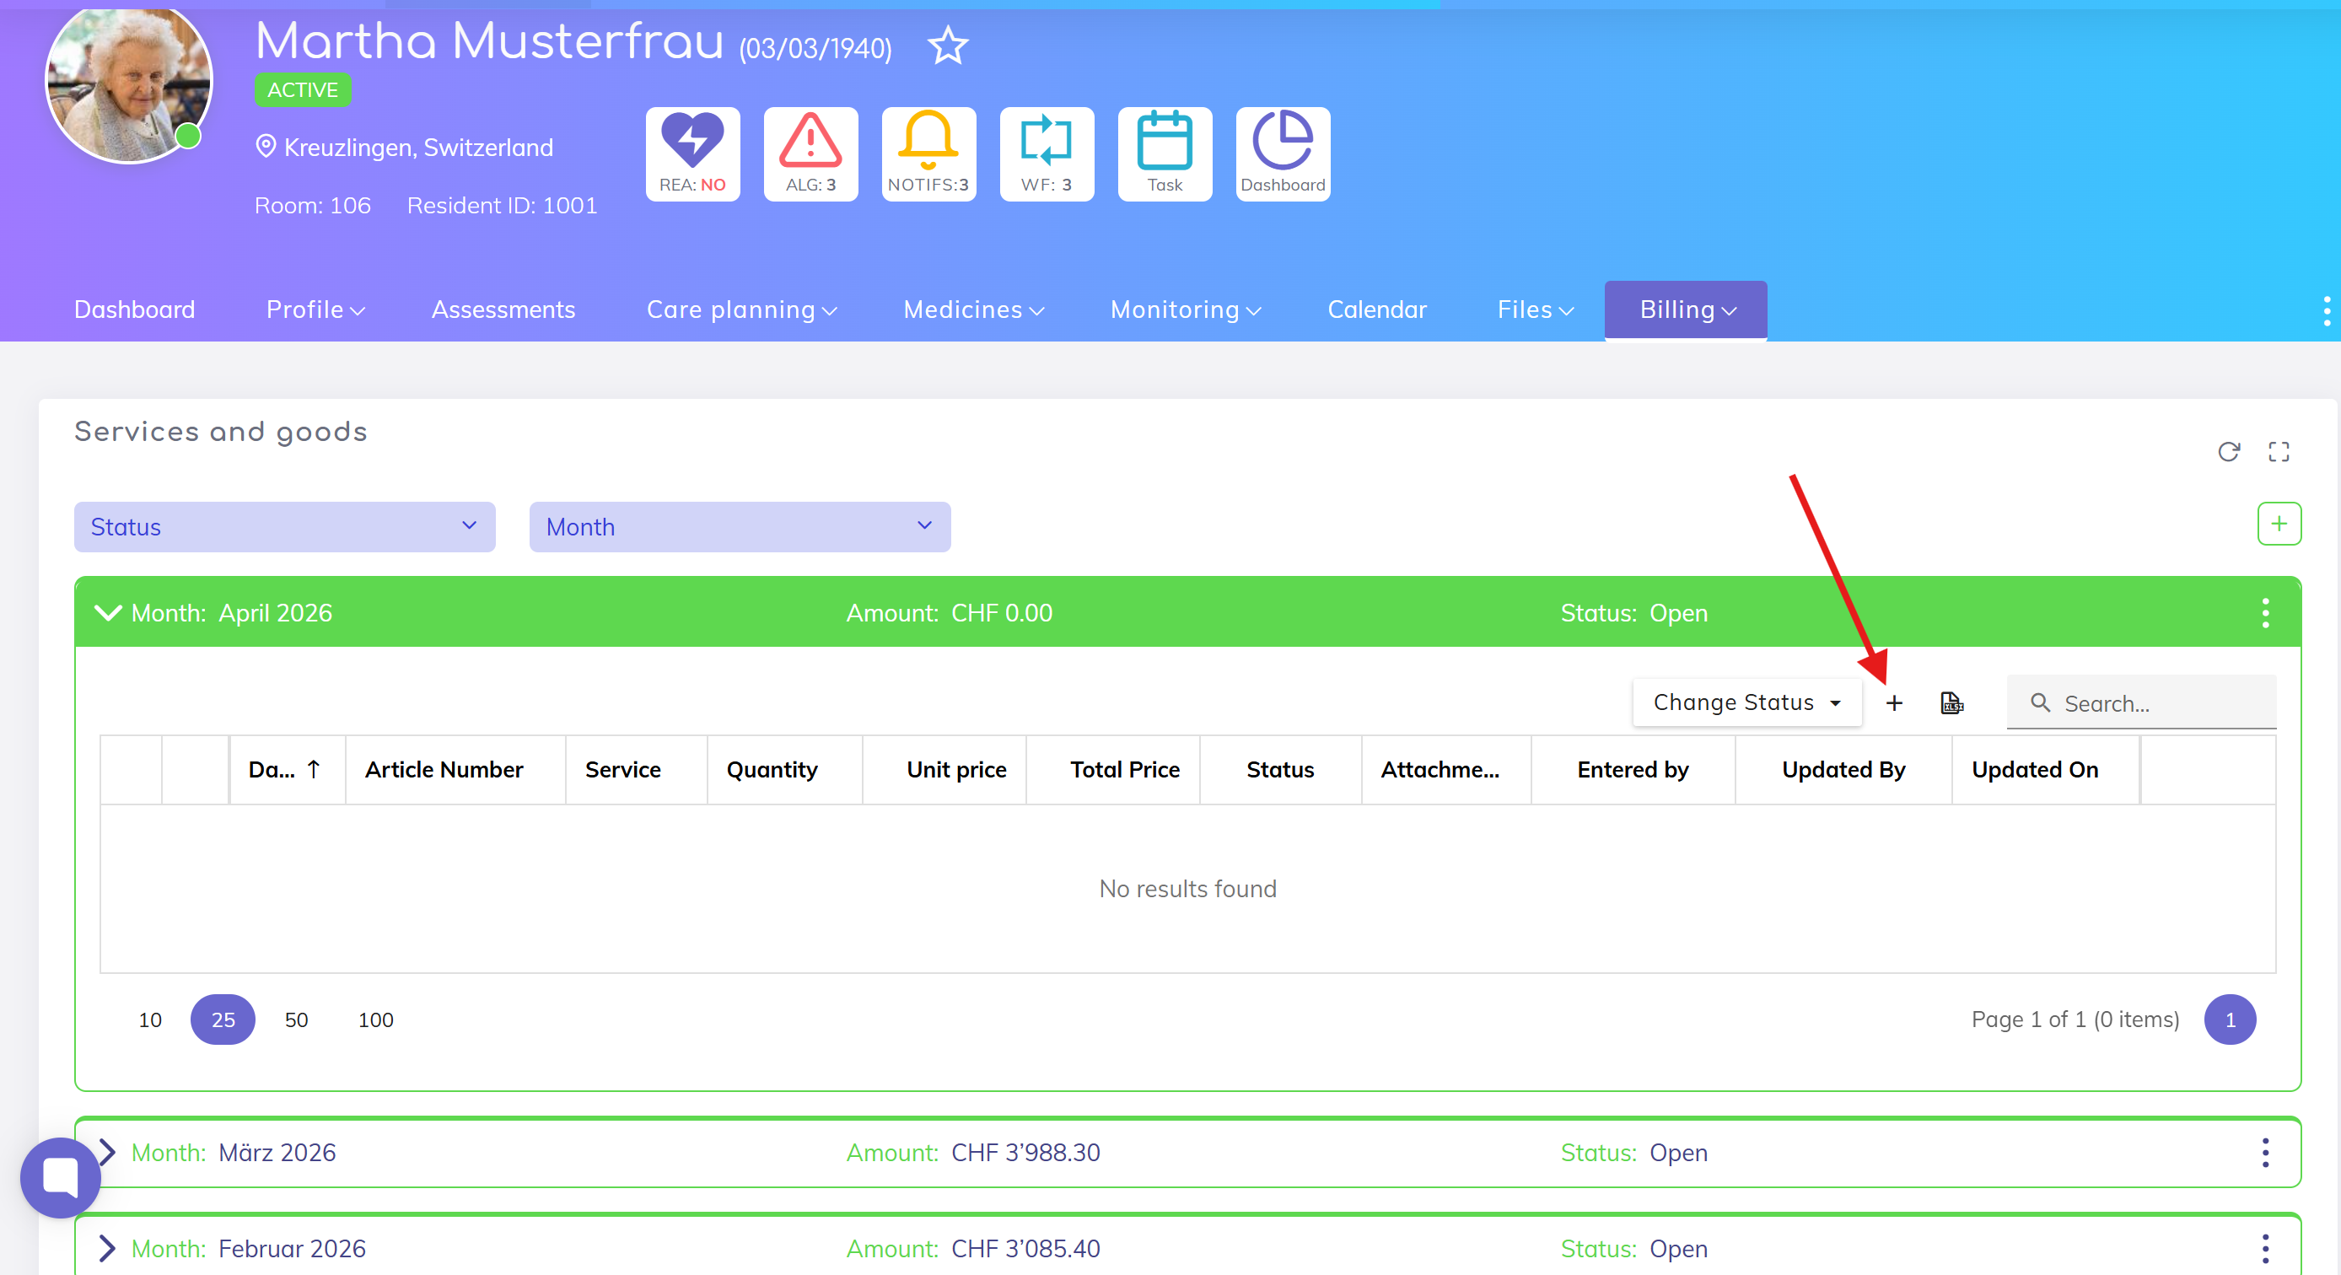The image size is (2341, 1275).
Task: Click the green plus add button
Action: point(2279,524)
